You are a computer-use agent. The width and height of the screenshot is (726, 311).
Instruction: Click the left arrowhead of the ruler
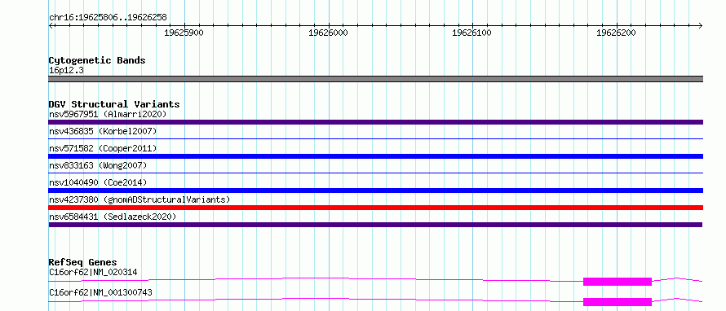tap(51, 25)
